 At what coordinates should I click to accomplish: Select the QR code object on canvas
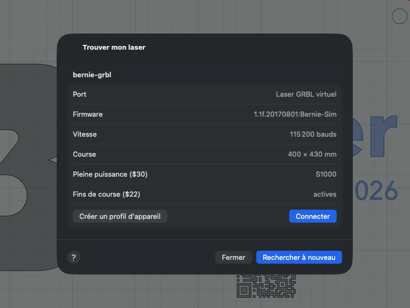[266, 286]
